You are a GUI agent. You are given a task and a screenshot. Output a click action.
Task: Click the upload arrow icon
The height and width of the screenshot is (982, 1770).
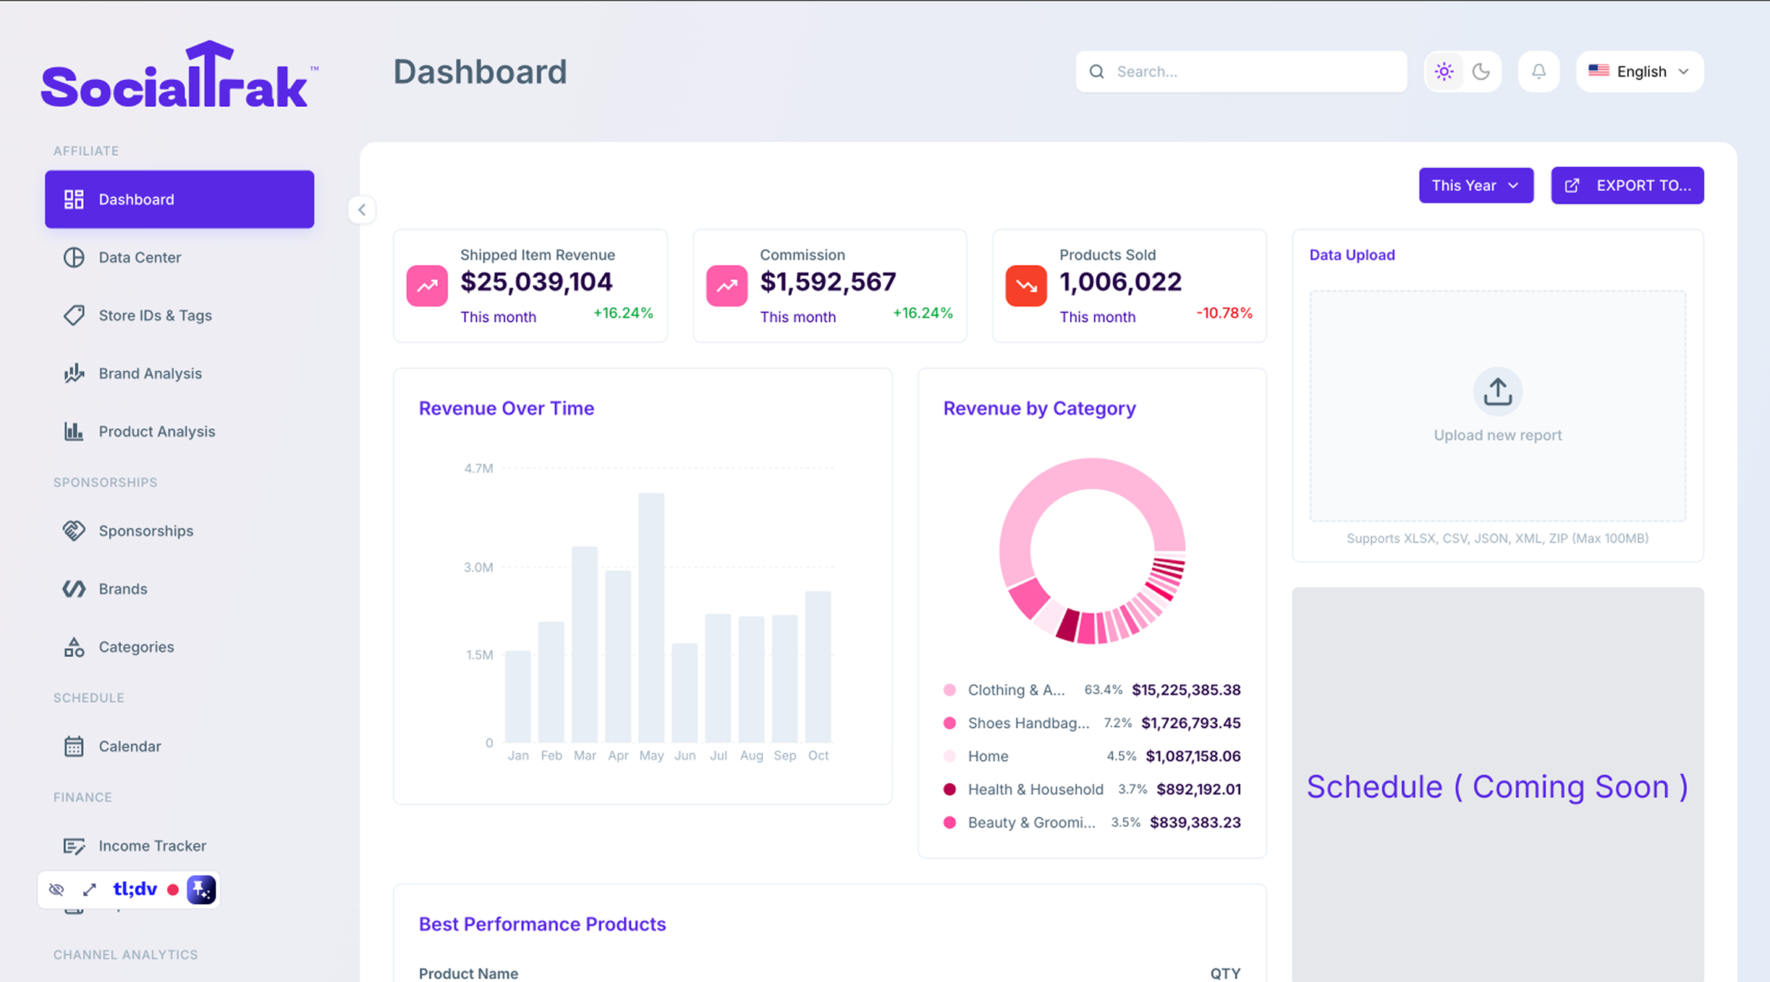[1498, 391]
